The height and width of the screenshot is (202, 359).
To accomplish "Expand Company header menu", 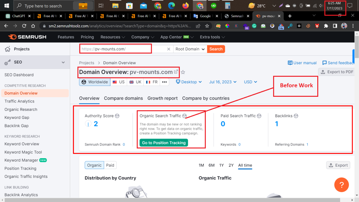I will click(x=143, y=37).
